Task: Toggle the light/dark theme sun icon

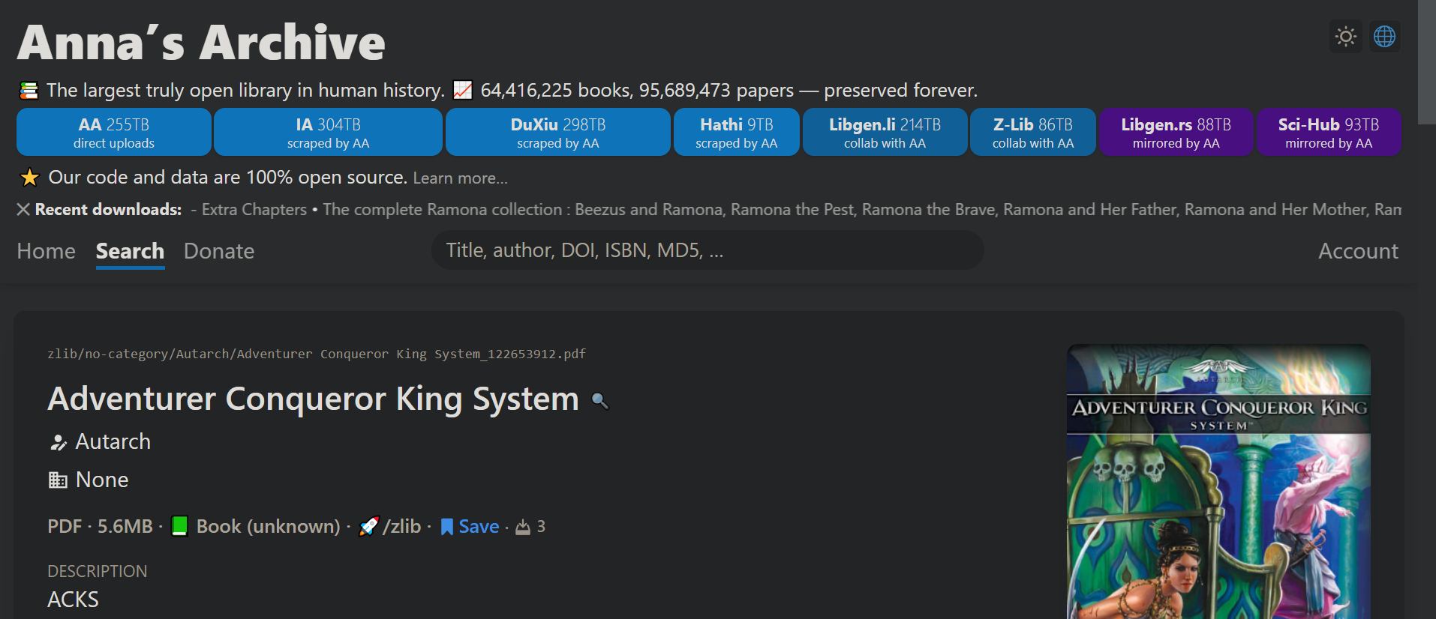Action: (1346, 37)
